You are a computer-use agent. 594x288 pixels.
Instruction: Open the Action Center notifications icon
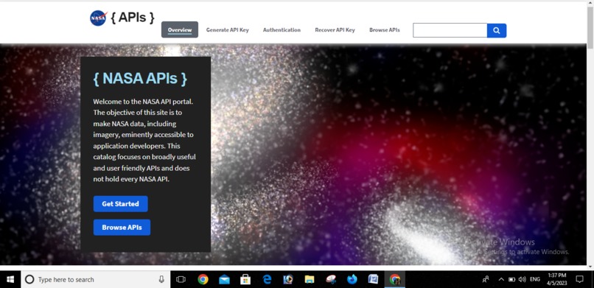tap(579, 279)
